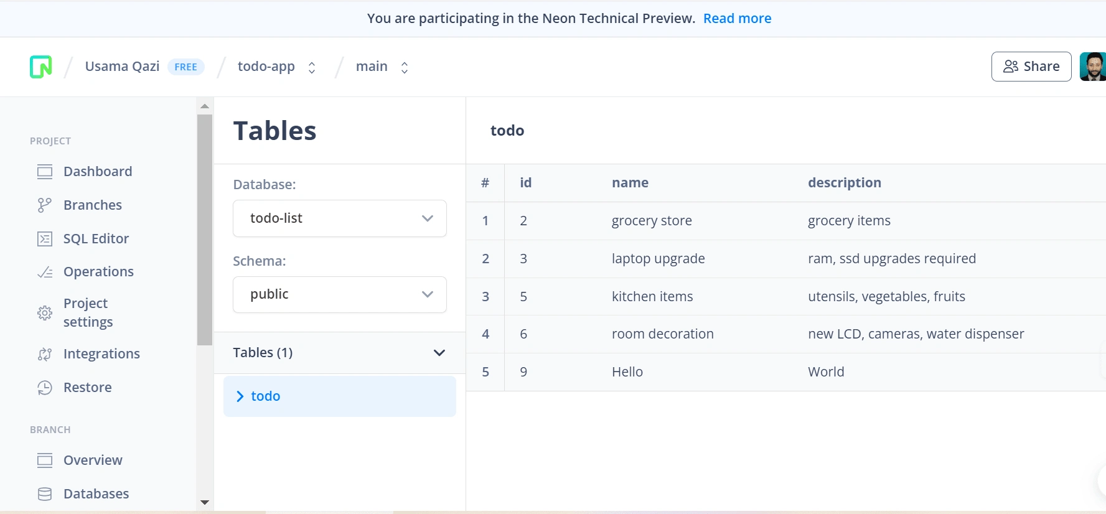Open the public schema dropdown
This screenshot has width=1106, height=514.
[x=340, y=294]
